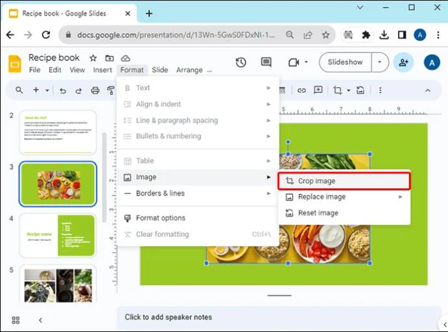Select Crop image from submenu
This screenshot has height=332, width=448.
point(344,181)
